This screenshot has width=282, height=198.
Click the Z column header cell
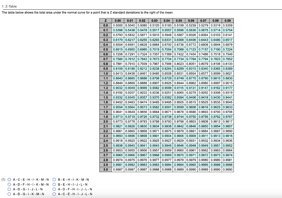[x=105, y=20]
